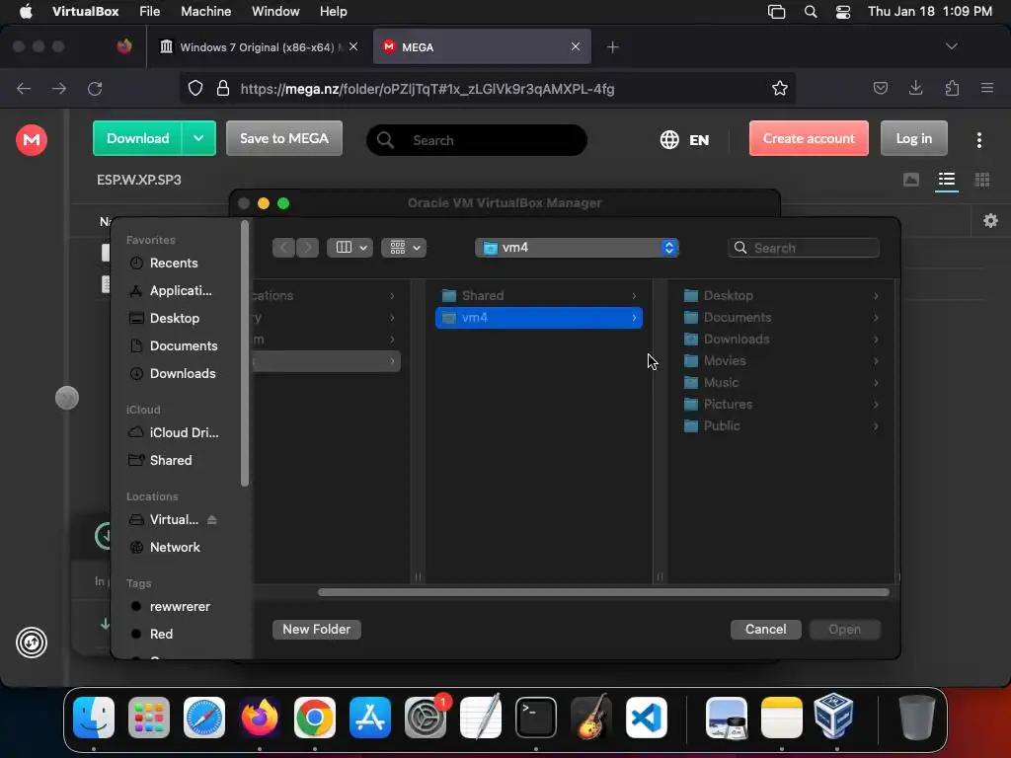Open the File menu
This screenshot has width=1011, height=758.
click(x=150, y=12)
